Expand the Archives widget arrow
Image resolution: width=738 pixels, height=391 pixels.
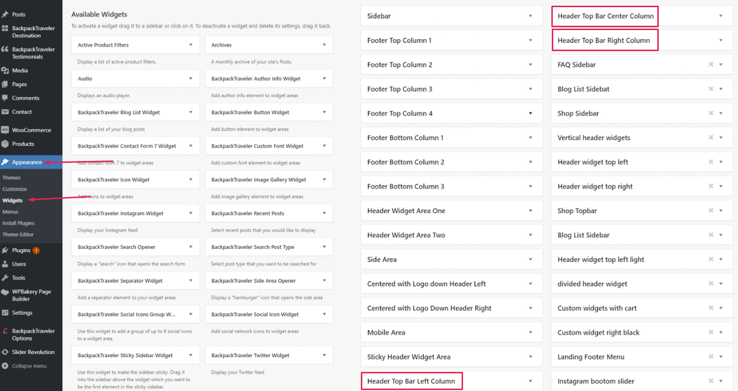[324, 45]
